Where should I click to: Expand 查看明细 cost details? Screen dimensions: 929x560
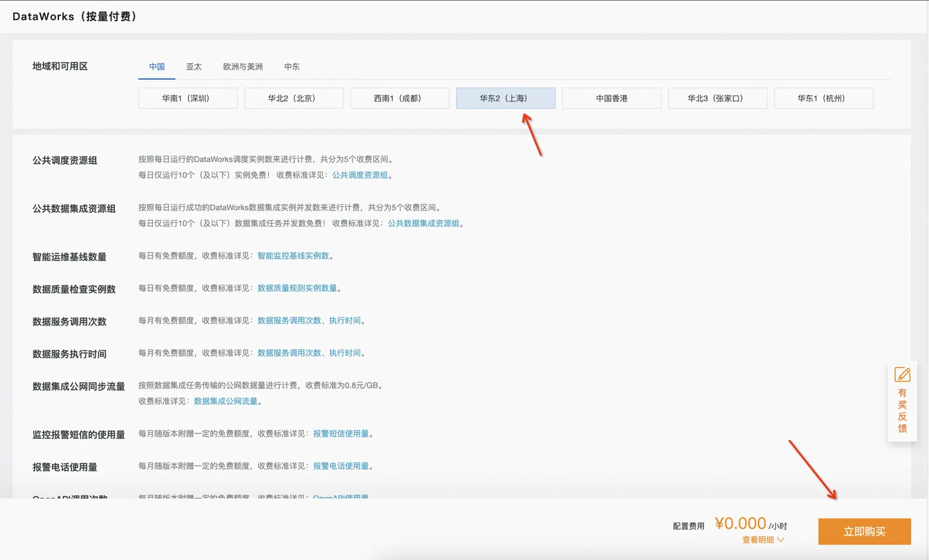pos(763,539)
